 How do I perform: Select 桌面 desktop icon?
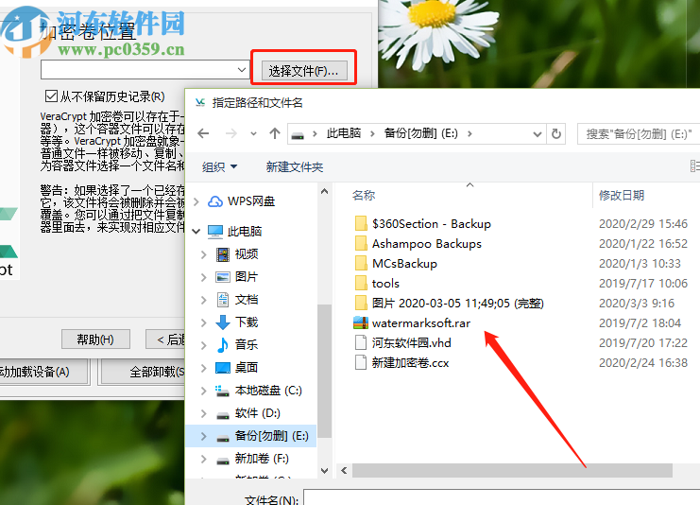tap(223, 368)
